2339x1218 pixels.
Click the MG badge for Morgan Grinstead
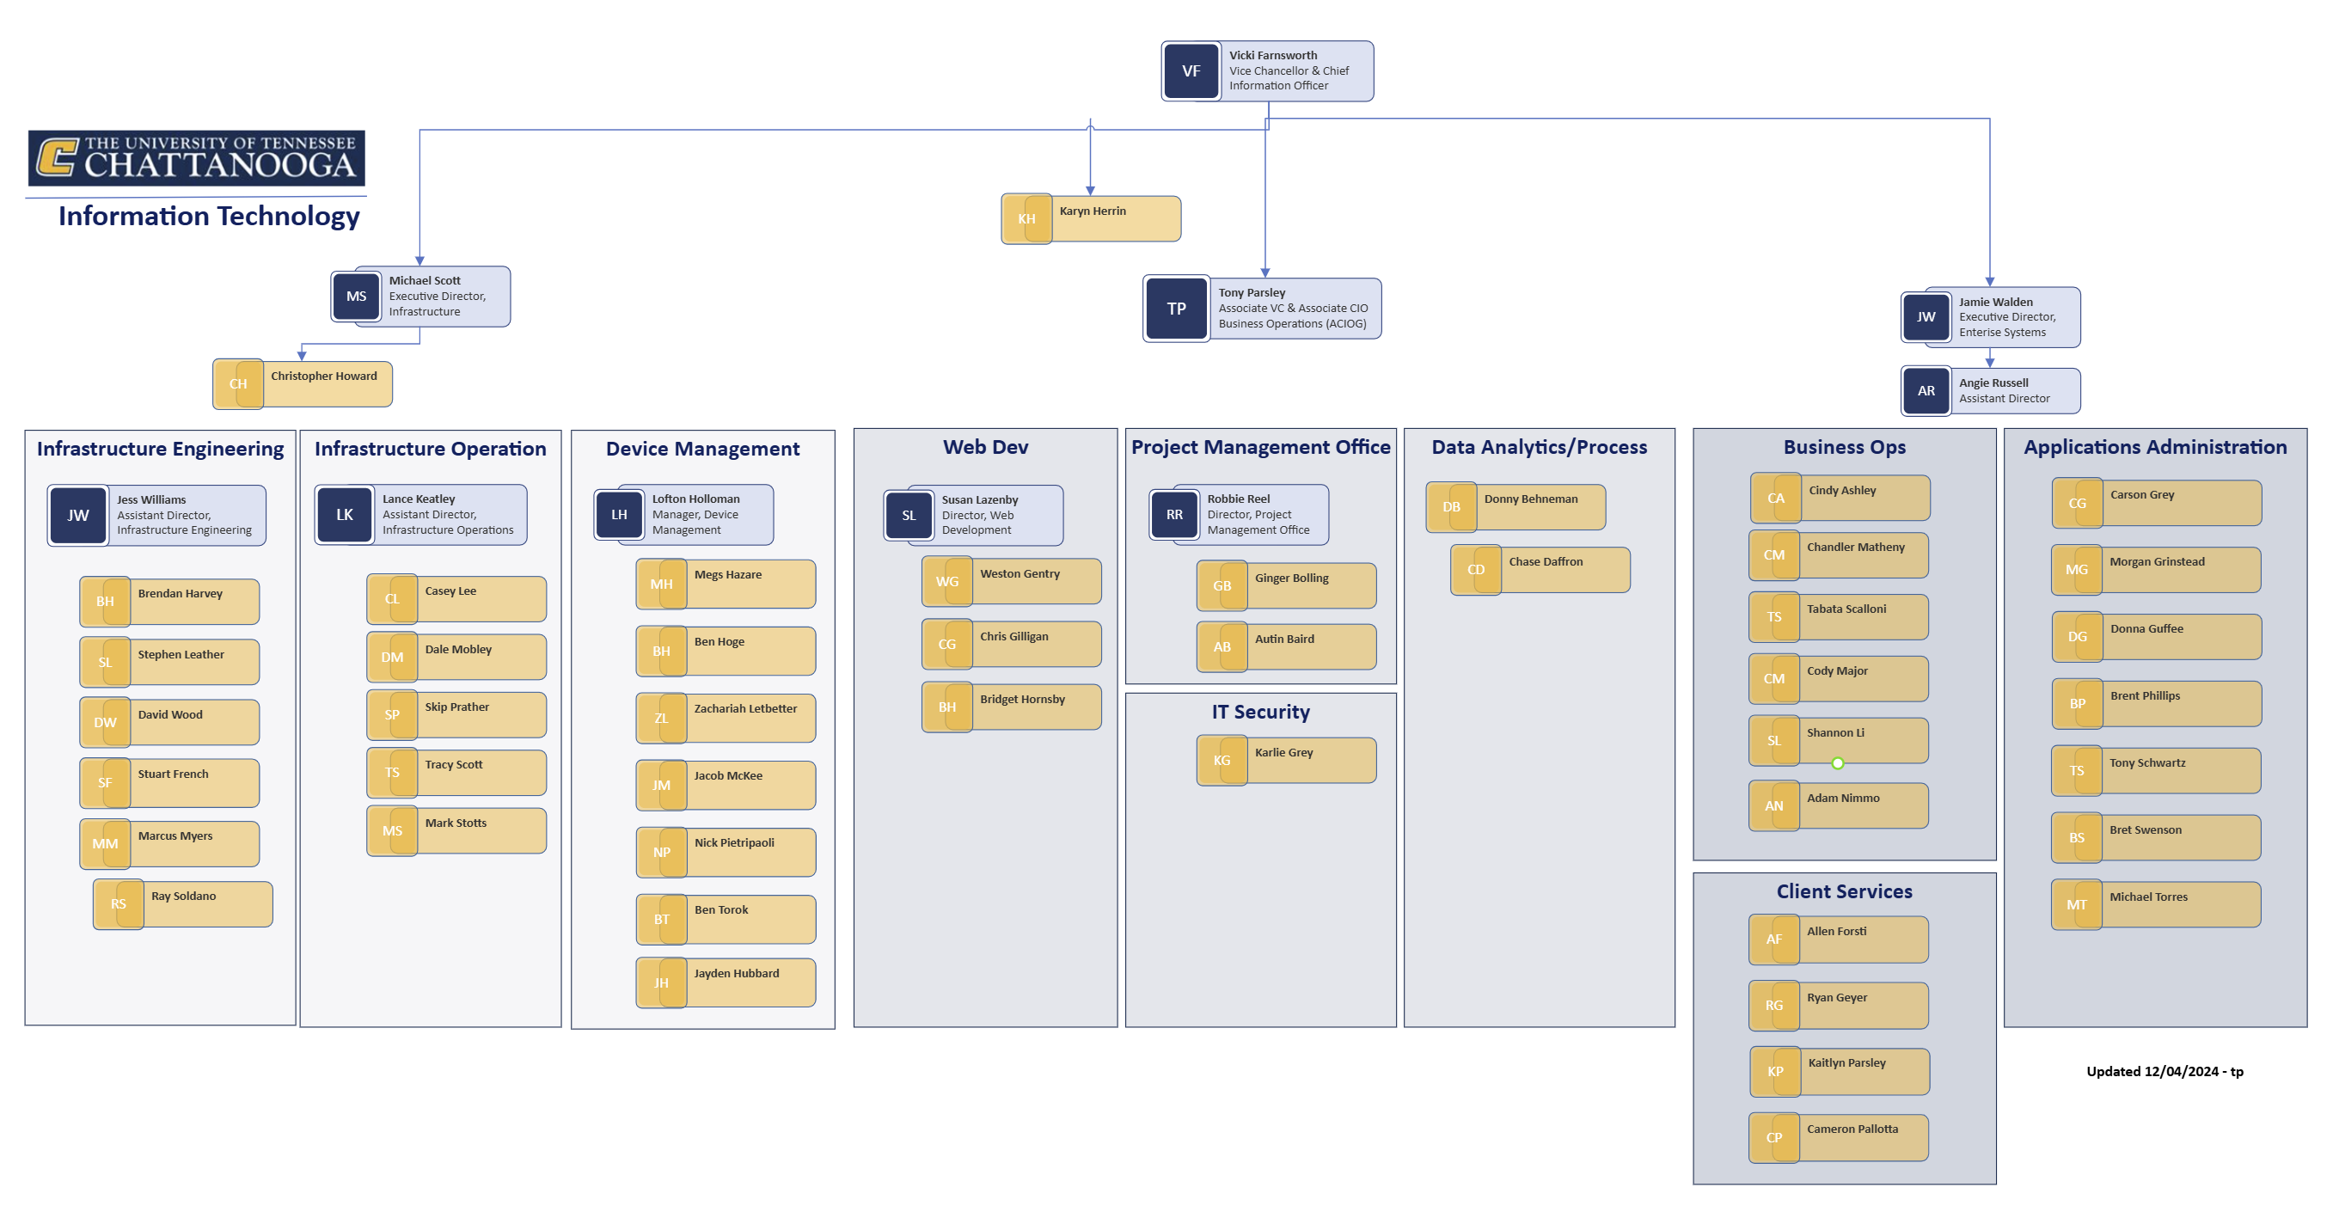click(2077, 570)
